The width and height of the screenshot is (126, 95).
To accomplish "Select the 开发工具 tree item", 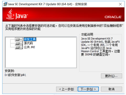I will point(30,39).
